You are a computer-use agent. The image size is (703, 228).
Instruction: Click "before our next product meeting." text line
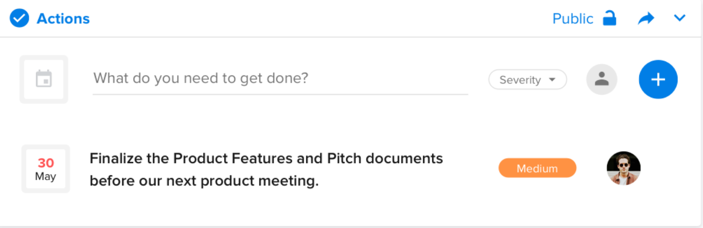(x=204, y=181)
